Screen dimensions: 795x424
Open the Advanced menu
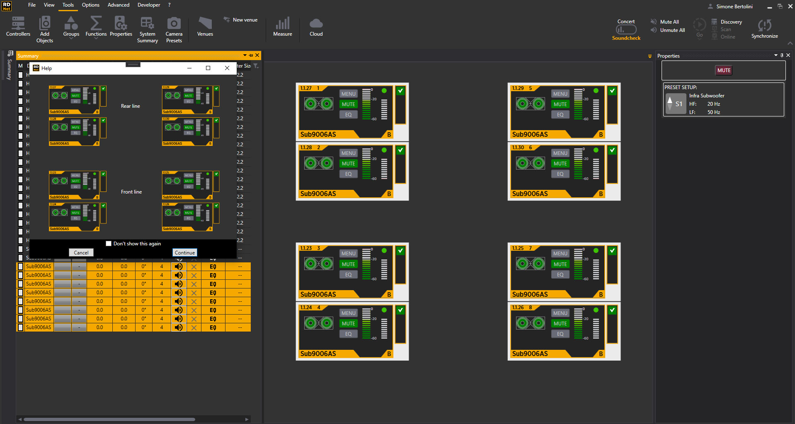point(119,5)
